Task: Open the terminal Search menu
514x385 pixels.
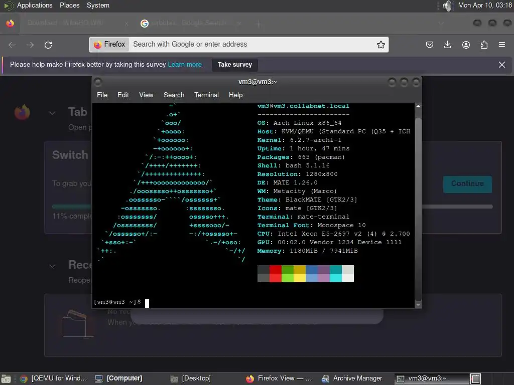Action: click(x=174, y=95)
